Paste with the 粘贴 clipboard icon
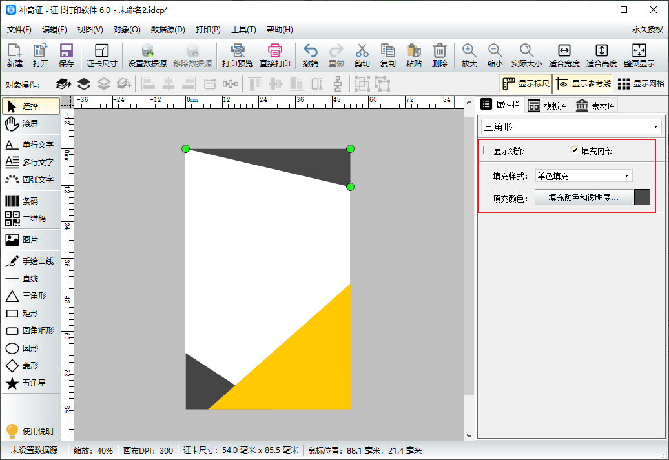 (413, 55)
